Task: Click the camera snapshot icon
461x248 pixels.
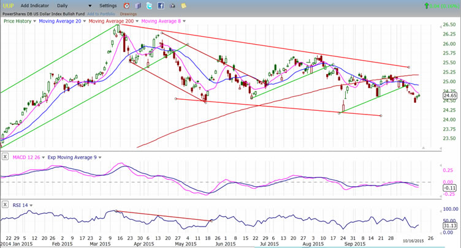Action: (172, 6)
